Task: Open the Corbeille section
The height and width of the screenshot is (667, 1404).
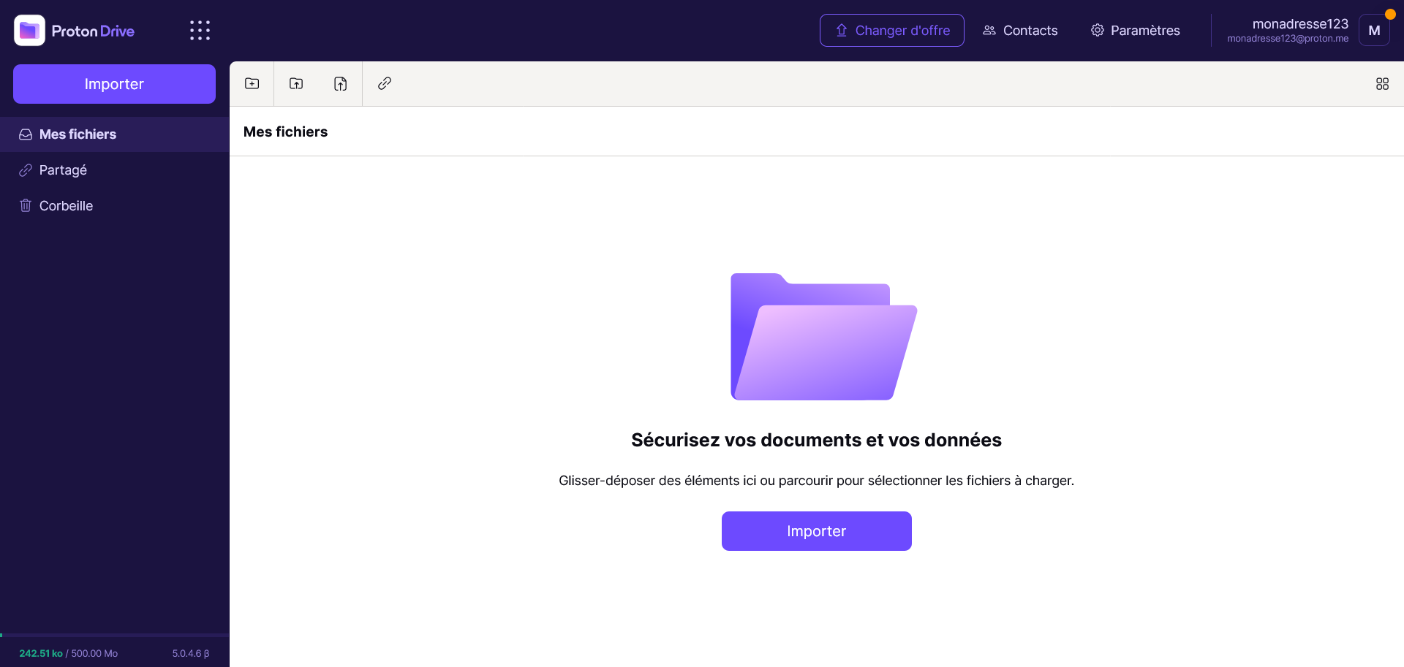Action: tap(66, 206)
